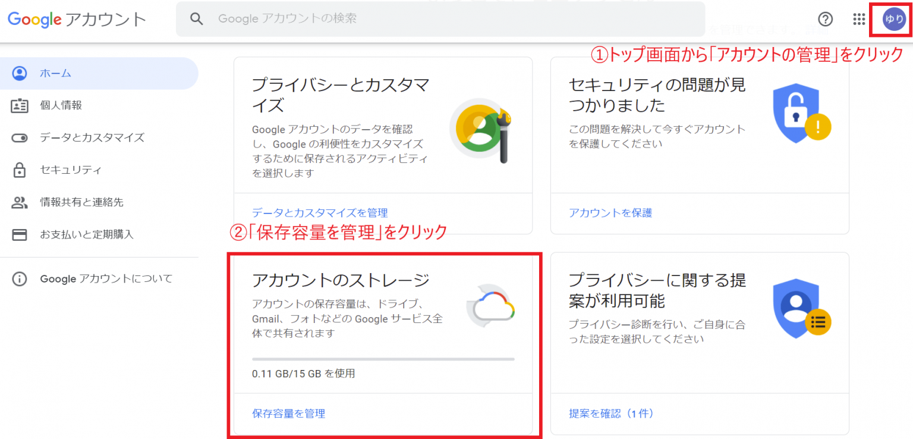
Task: Click the help question mark icon
Action: point(825,19)
